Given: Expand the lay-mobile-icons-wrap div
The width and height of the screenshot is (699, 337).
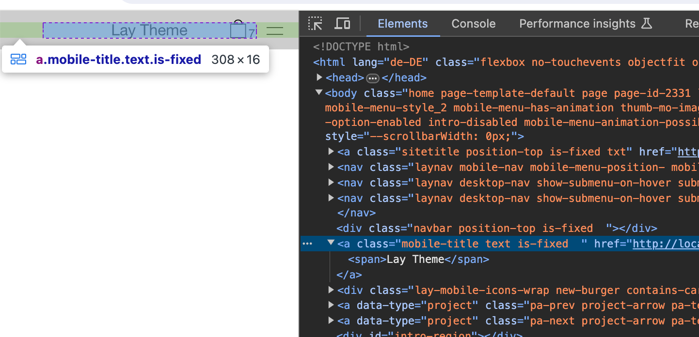Looking at the screenshot, I should [x=331, y=290].
